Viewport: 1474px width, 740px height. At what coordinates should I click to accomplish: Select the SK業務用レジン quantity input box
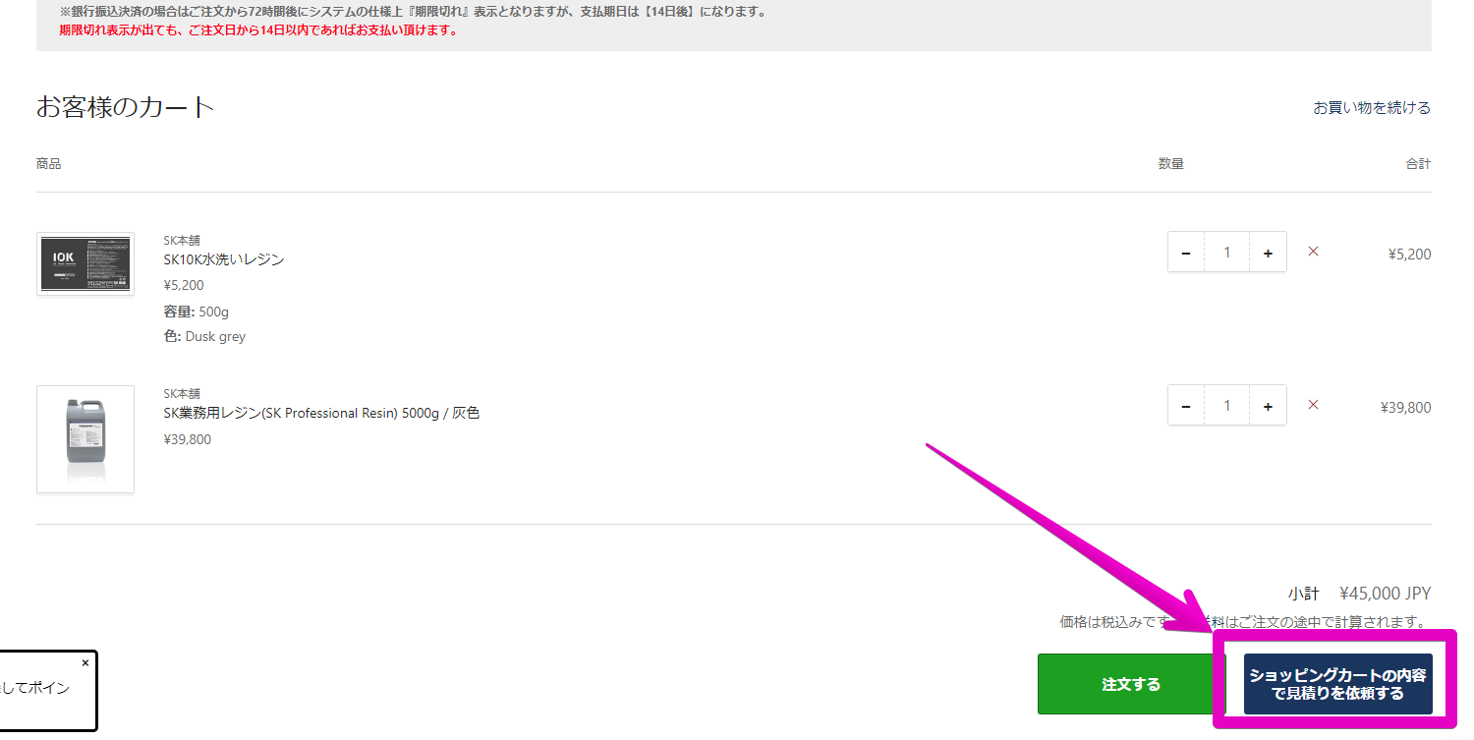pos(1226,406)
